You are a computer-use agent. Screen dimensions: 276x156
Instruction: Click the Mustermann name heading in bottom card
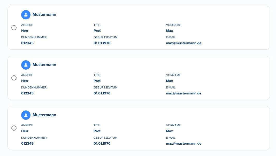[44, 115]
